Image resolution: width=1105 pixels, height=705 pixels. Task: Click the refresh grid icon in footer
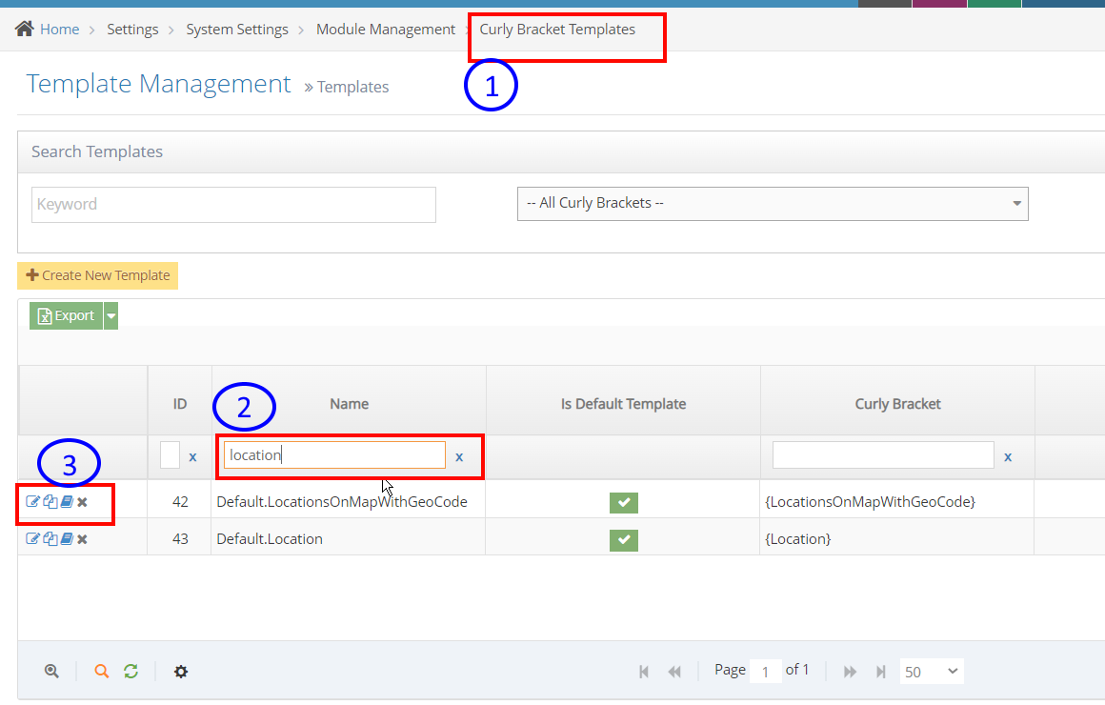pyautogui.click(x=131, y=672)
